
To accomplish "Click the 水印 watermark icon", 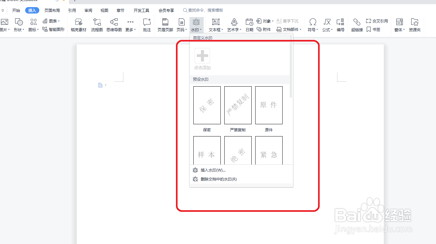I will click(196, 22).
